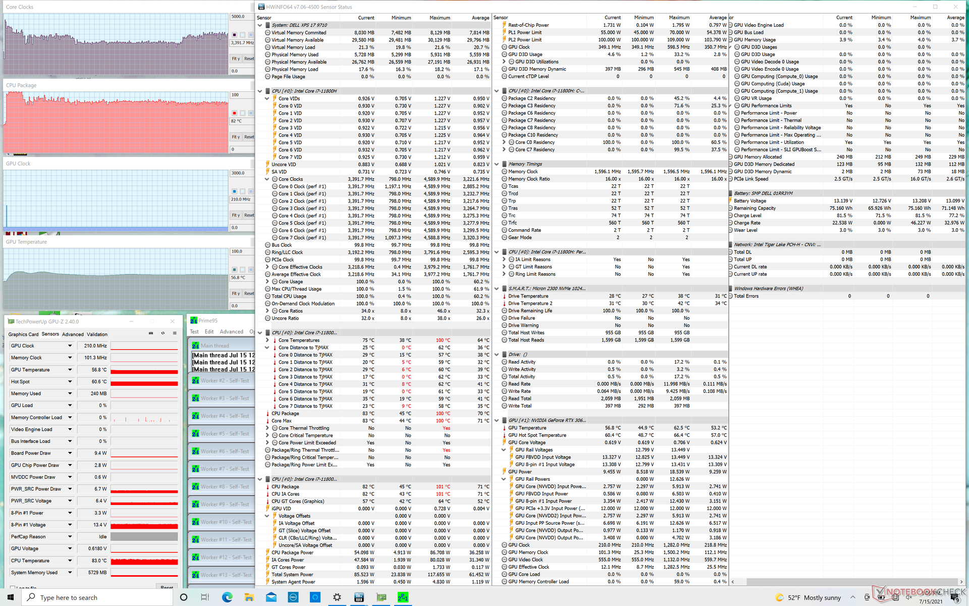Open Microsoft Edge from taskbar
The width and height of the screenshot is (969, 606).
227,597
